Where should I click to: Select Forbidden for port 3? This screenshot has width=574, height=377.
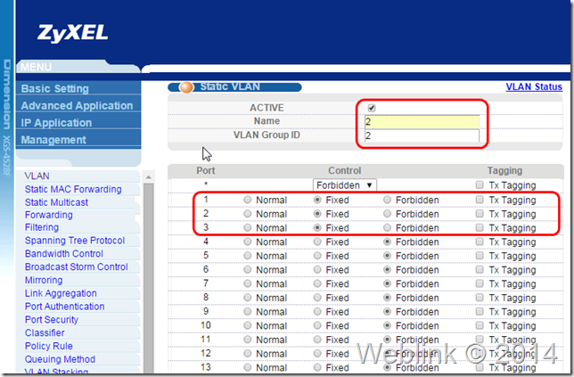(388, 227)
